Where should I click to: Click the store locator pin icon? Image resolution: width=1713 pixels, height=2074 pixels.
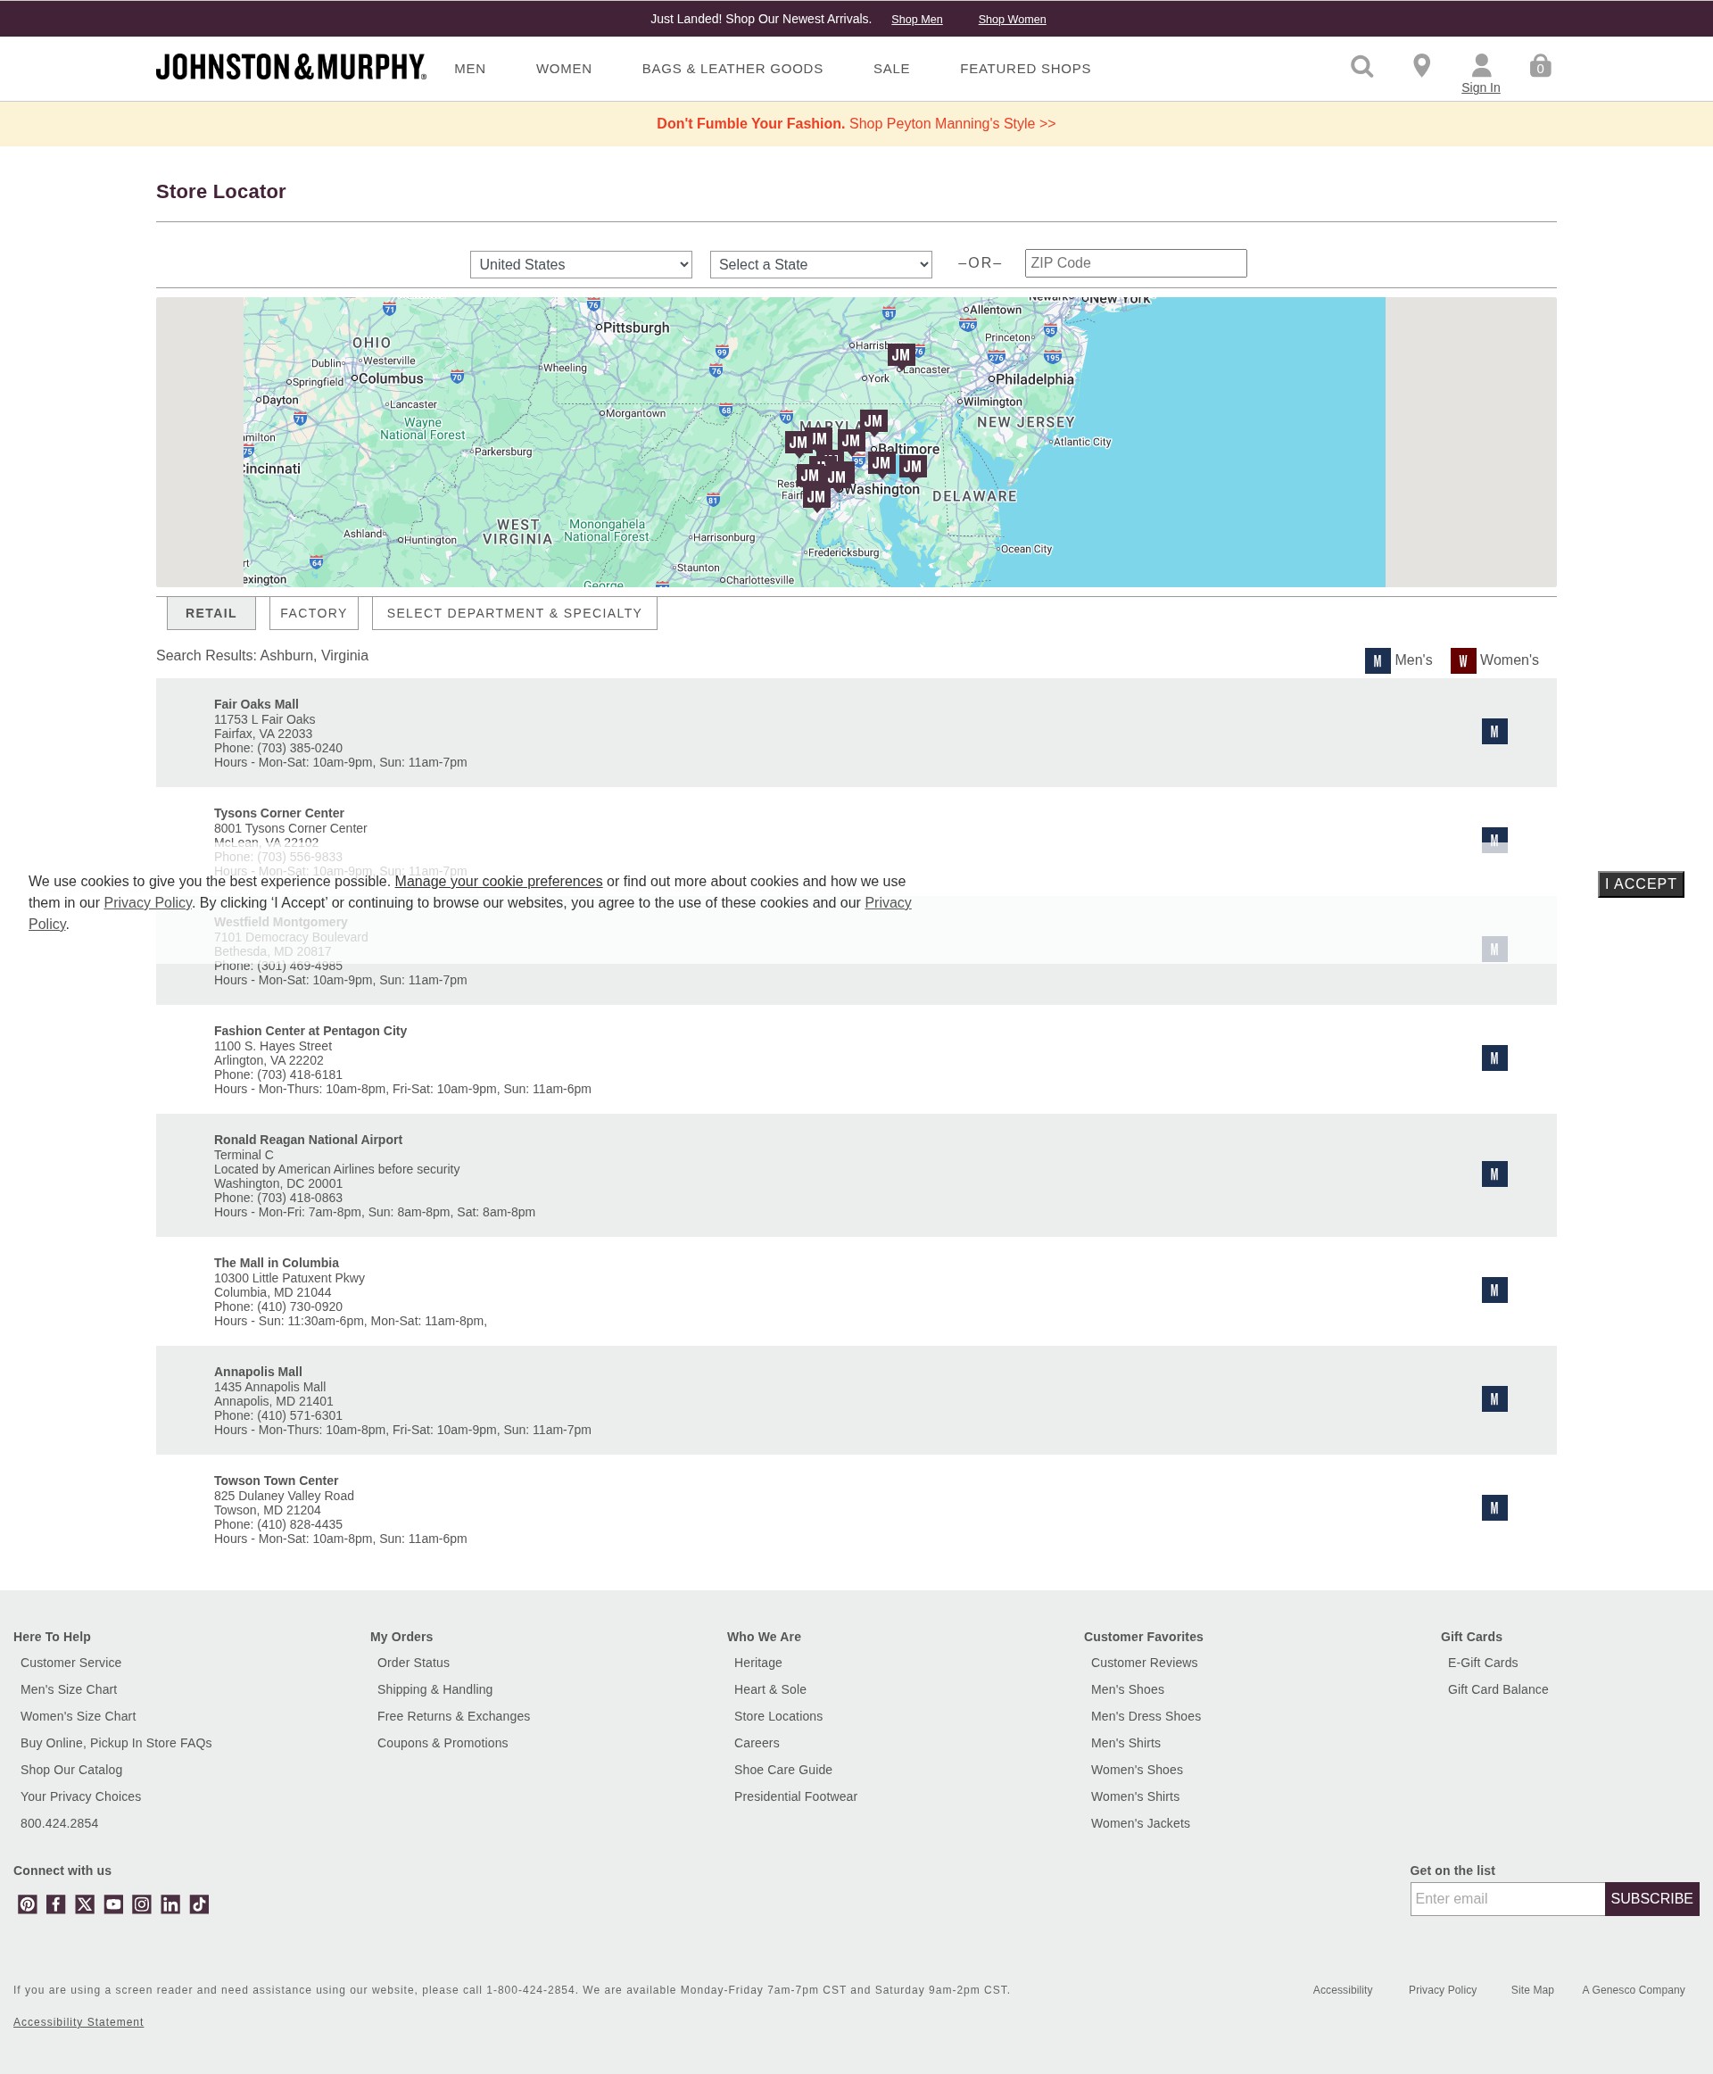tap(1421, 66)
